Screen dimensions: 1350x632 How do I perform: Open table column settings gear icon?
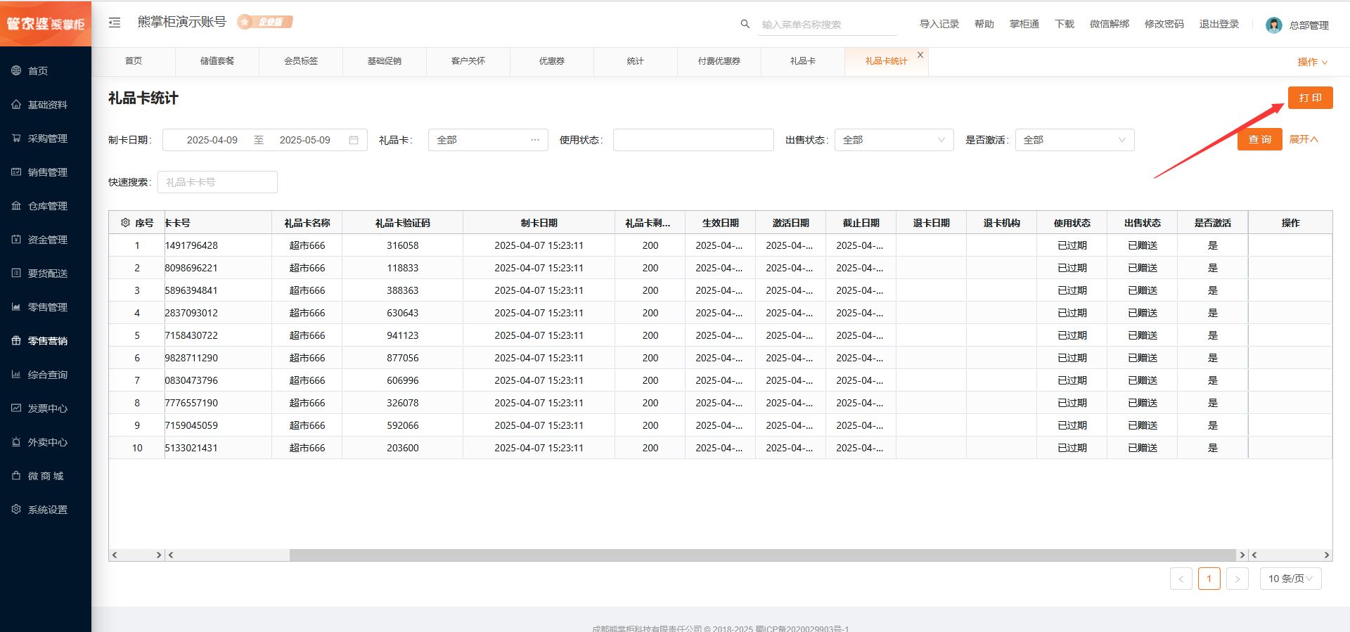click(125, 223)
